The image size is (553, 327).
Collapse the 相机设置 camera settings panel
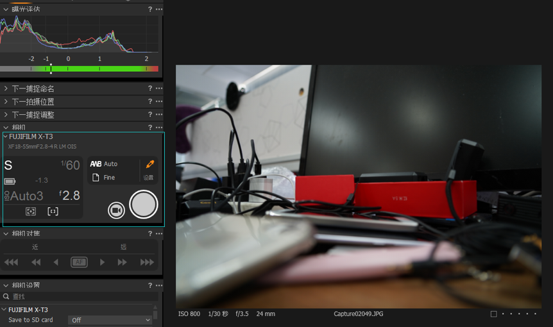click(6, 285)
